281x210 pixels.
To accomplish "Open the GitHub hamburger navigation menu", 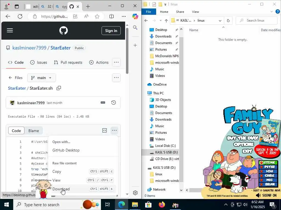I will click(10, 30).
